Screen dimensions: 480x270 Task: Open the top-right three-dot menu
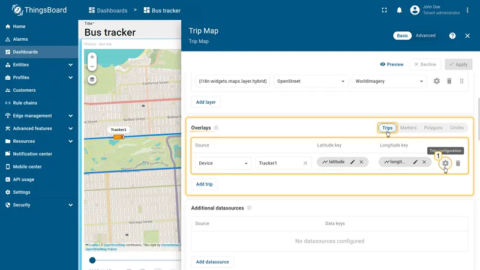(467, 10)
